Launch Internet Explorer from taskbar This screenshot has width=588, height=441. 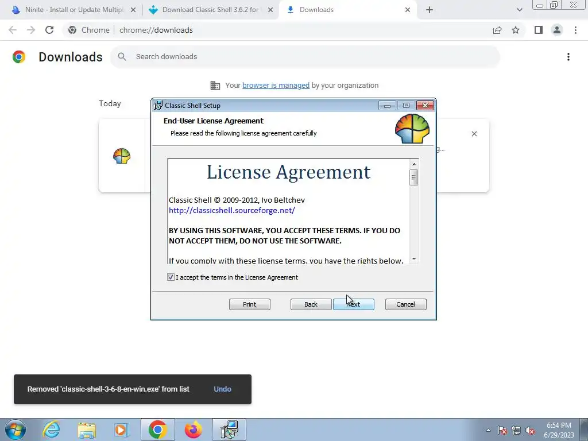pos(51,430)
